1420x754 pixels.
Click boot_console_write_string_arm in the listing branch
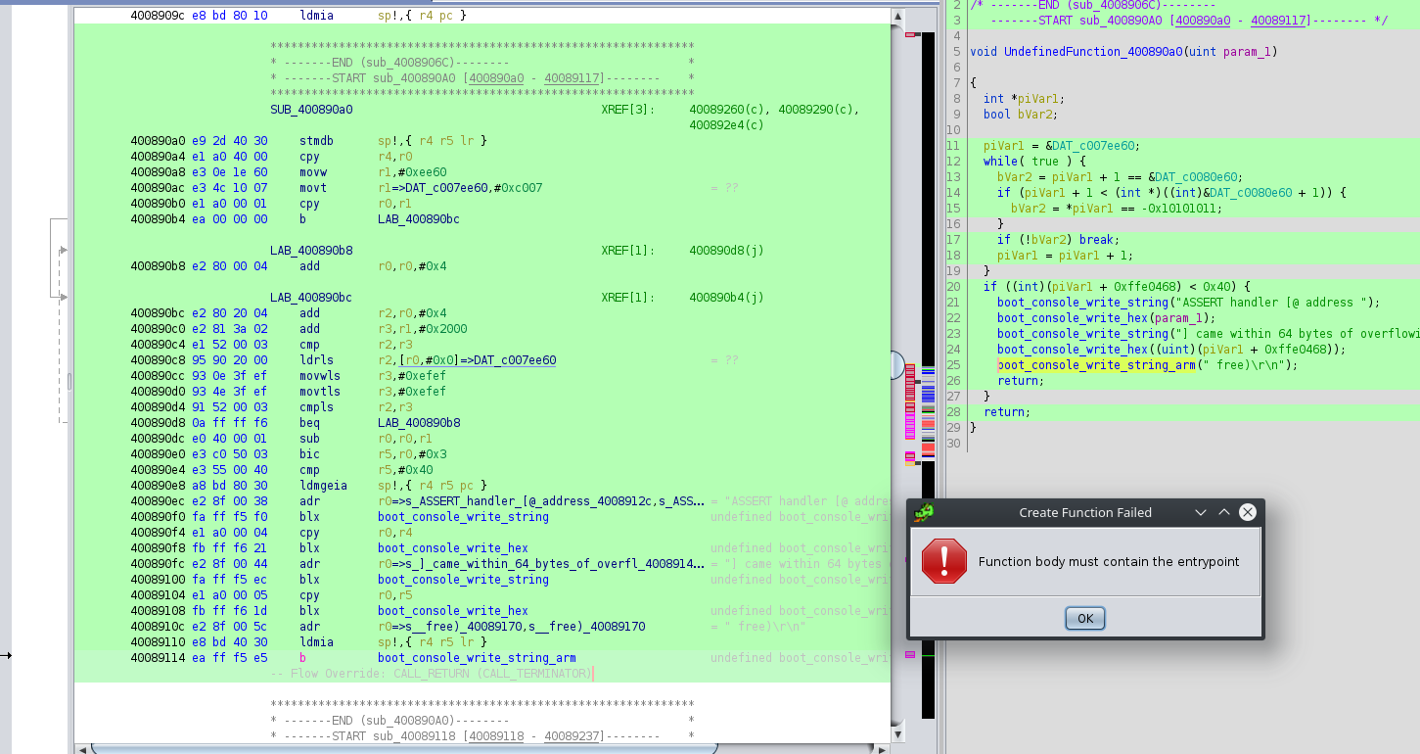click(x=477, y=658)
